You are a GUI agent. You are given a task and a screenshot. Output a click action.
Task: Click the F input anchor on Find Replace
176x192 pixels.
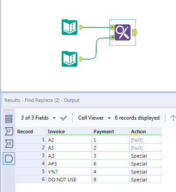[112, 27]
